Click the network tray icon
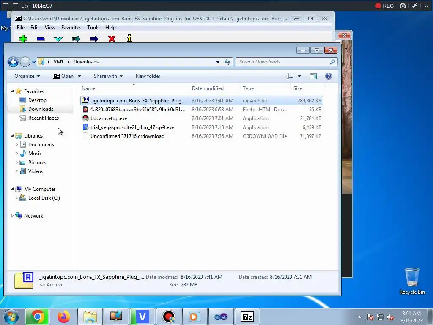The width and height of the screenshot is (433, 325). [x=380, y=317]
